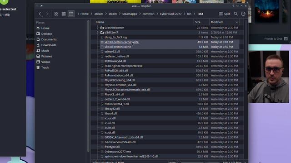Open the Modified column sort dropdown

point(236,22)
